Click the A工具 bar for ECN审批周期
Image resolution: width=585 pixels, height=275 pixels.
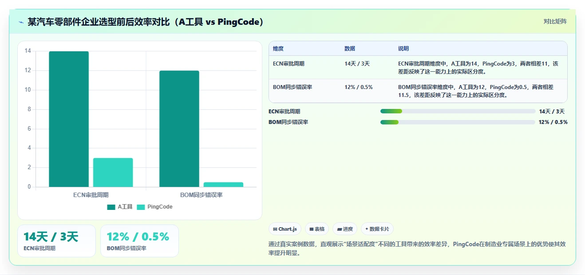69,119
